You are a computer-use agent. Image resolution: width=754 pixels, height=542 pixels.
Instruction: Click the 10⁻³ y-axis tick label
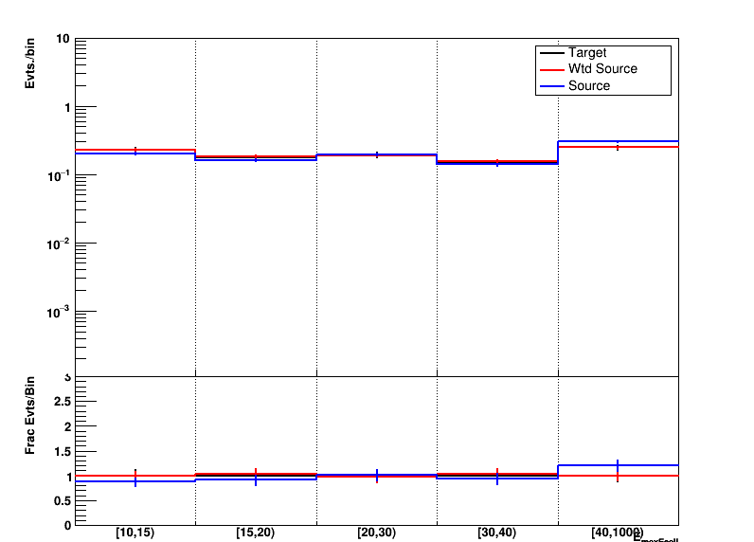tap(59, 312)
